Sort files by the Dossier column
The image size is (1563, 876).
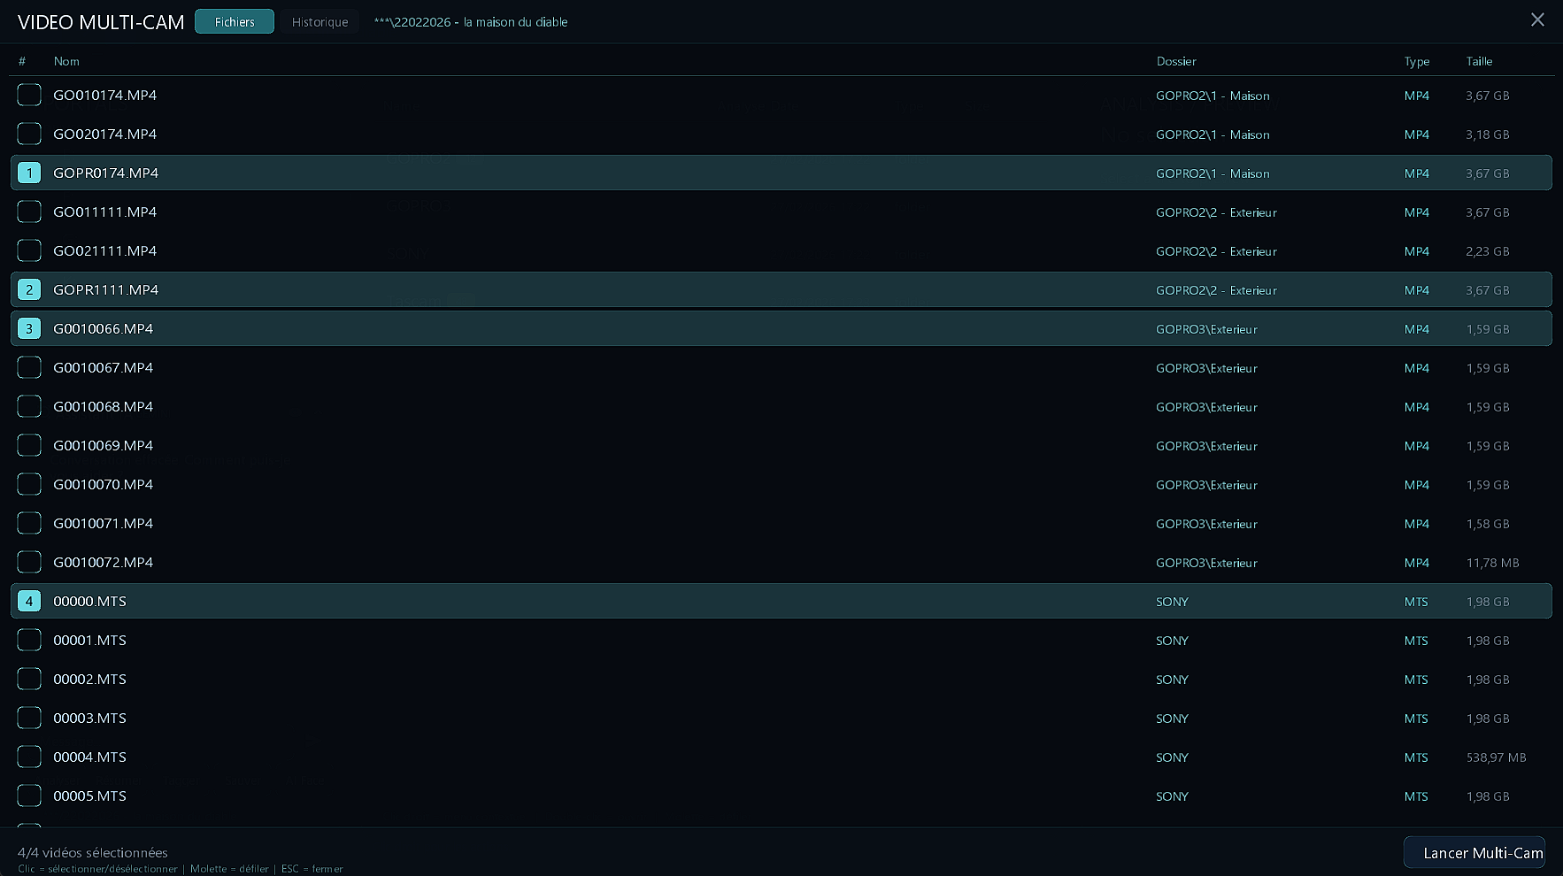pyautogui.click(x=1176, y=61)
